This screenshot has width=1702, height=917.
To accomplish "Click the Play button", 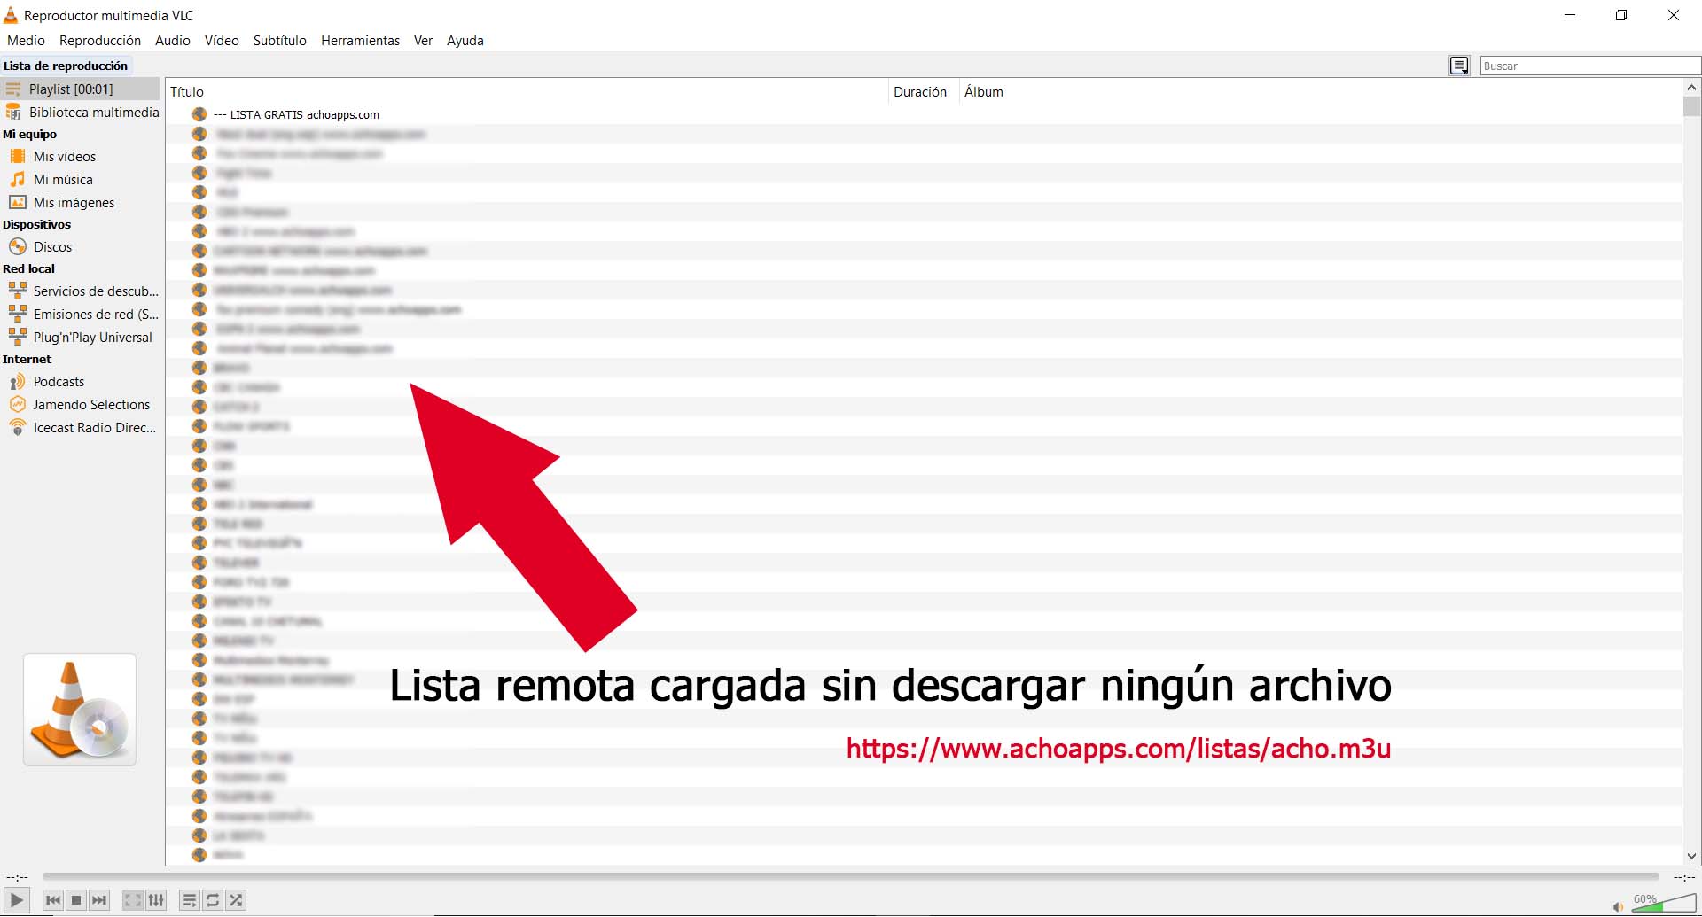I will point(16,900).
